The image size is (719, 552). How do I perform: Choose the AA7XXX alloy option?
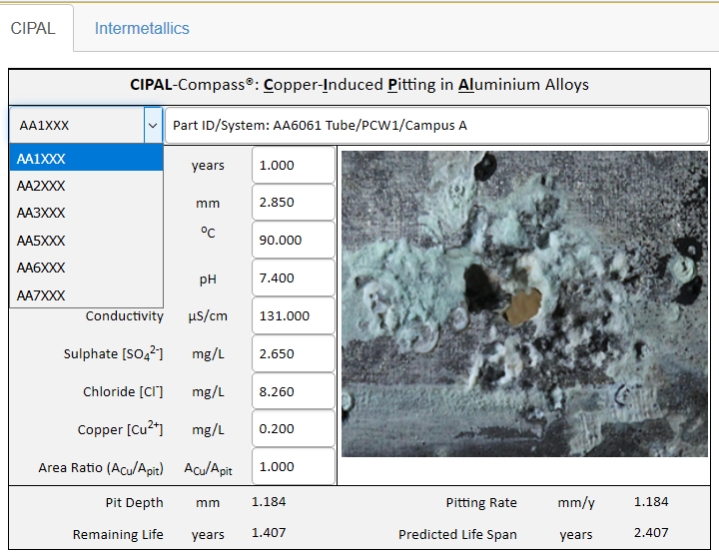86,295
